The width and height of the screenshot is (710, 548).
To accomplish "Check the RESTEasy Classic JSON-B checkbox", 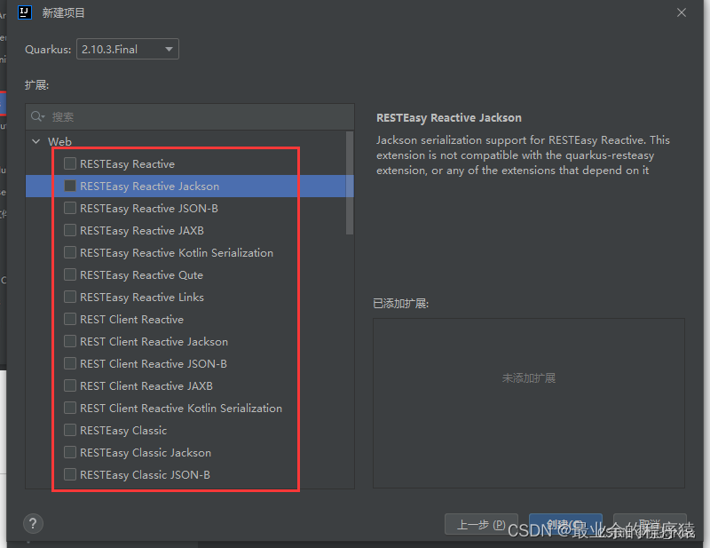I will pos(70,474).
